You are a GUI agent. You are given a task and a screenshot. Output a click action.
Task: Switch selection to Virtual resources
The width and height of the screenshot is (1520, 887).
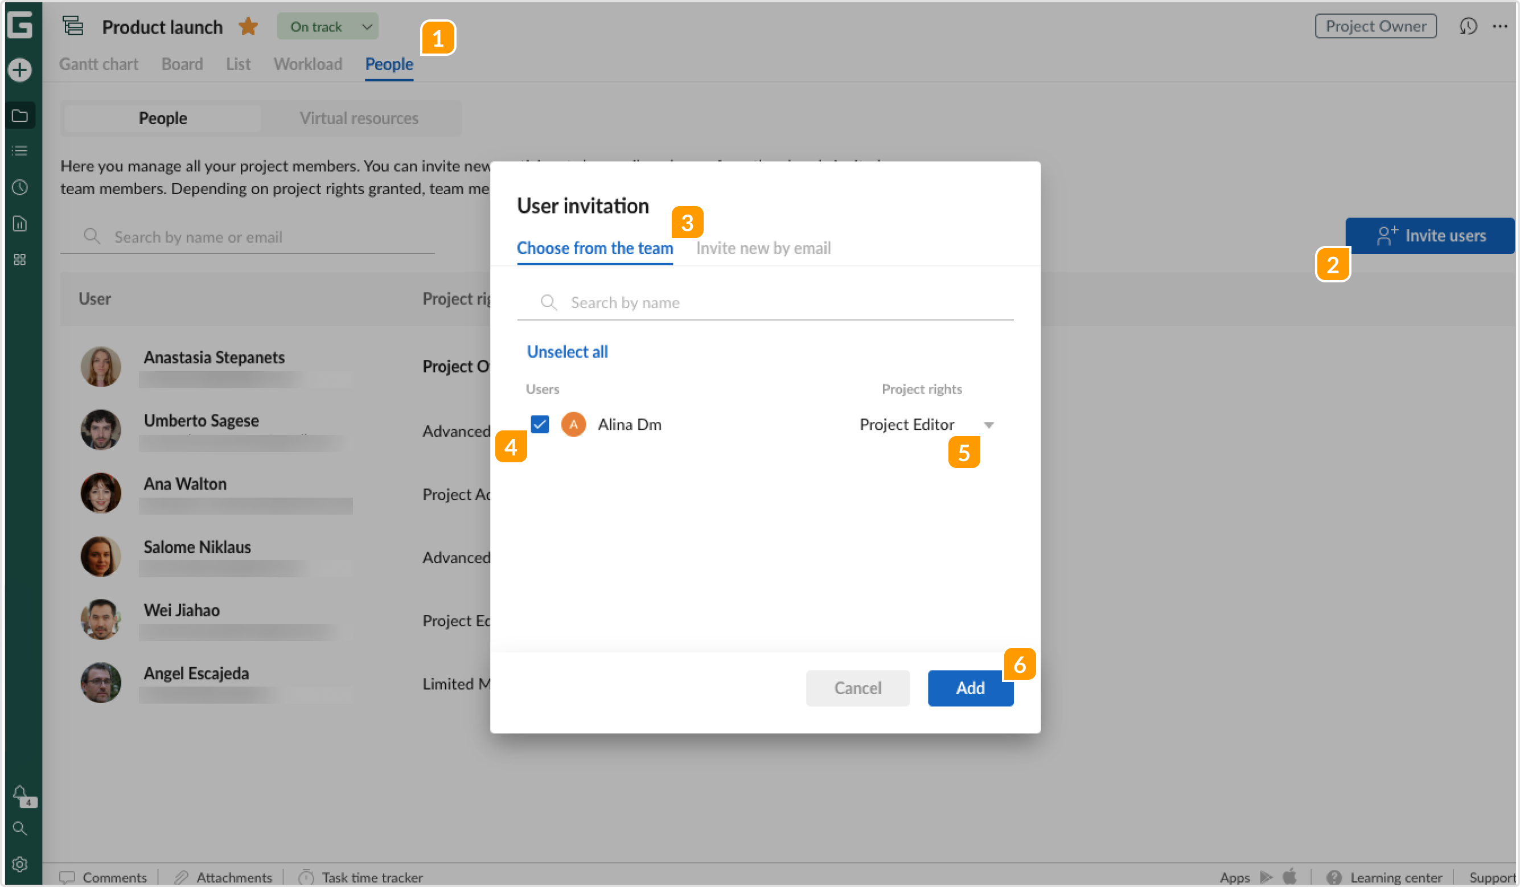coord(359,118)
